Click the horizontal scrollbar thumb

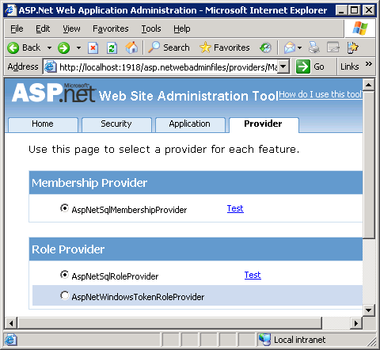coord(169,323)
